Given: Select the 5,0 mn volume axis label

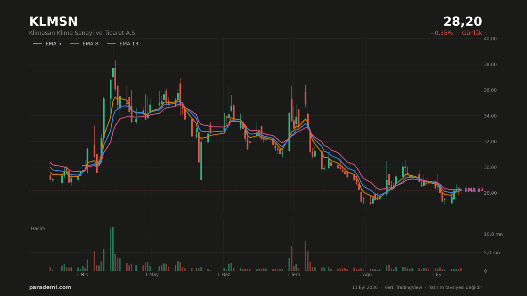Looking at the screenshot, I should click(x=492, y=253).
